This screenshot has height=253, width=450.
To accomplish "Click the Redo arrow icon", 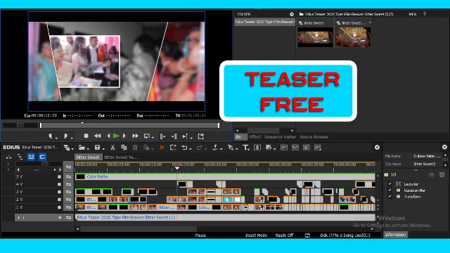I will pyautogui.click(x=200, y=148).
